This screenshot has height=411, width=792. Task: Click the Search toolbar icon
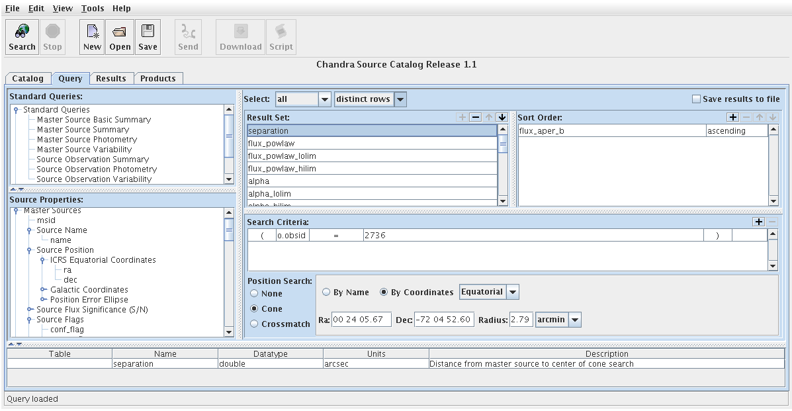point(22,37)
